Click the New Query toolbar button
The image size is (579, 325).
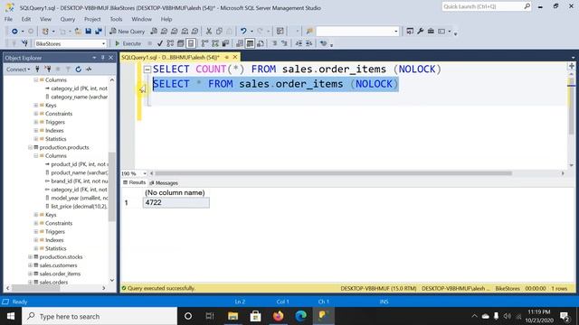(127, 32)
